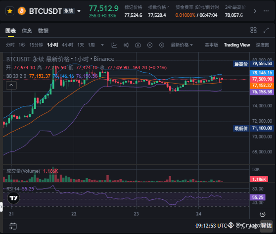Expand the left side panel arrow
The image size is (276, 234).
[x=1, y=207]
